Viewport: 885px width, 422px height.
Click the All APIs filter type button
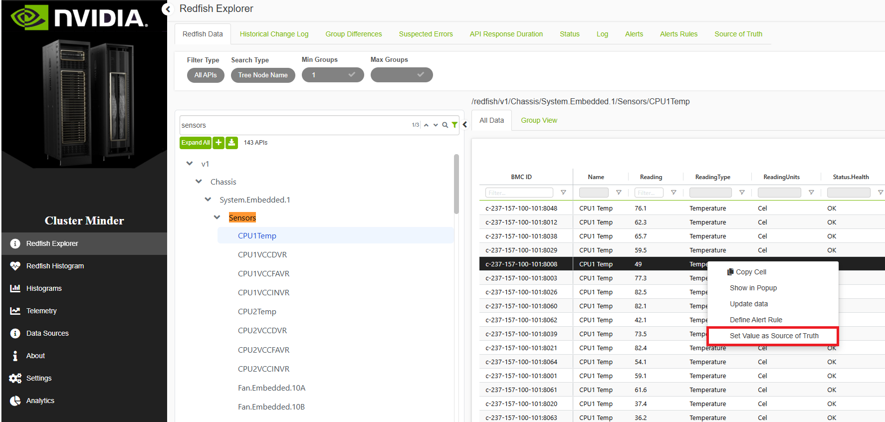click(x=206, y=75)
